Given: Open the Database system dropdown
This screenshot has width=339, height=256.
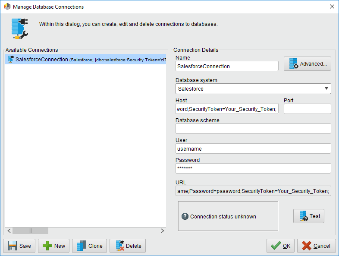Looking at the screenshot, I should [x=253, y=89].
